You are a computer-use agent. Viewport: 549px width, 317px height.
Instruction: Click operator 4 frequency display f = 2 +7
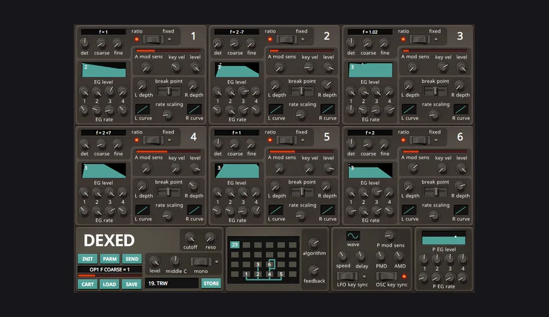103,133
